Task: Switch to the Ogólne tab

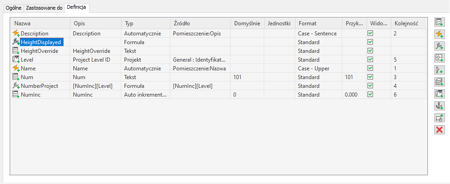Action: coord(14,8)
